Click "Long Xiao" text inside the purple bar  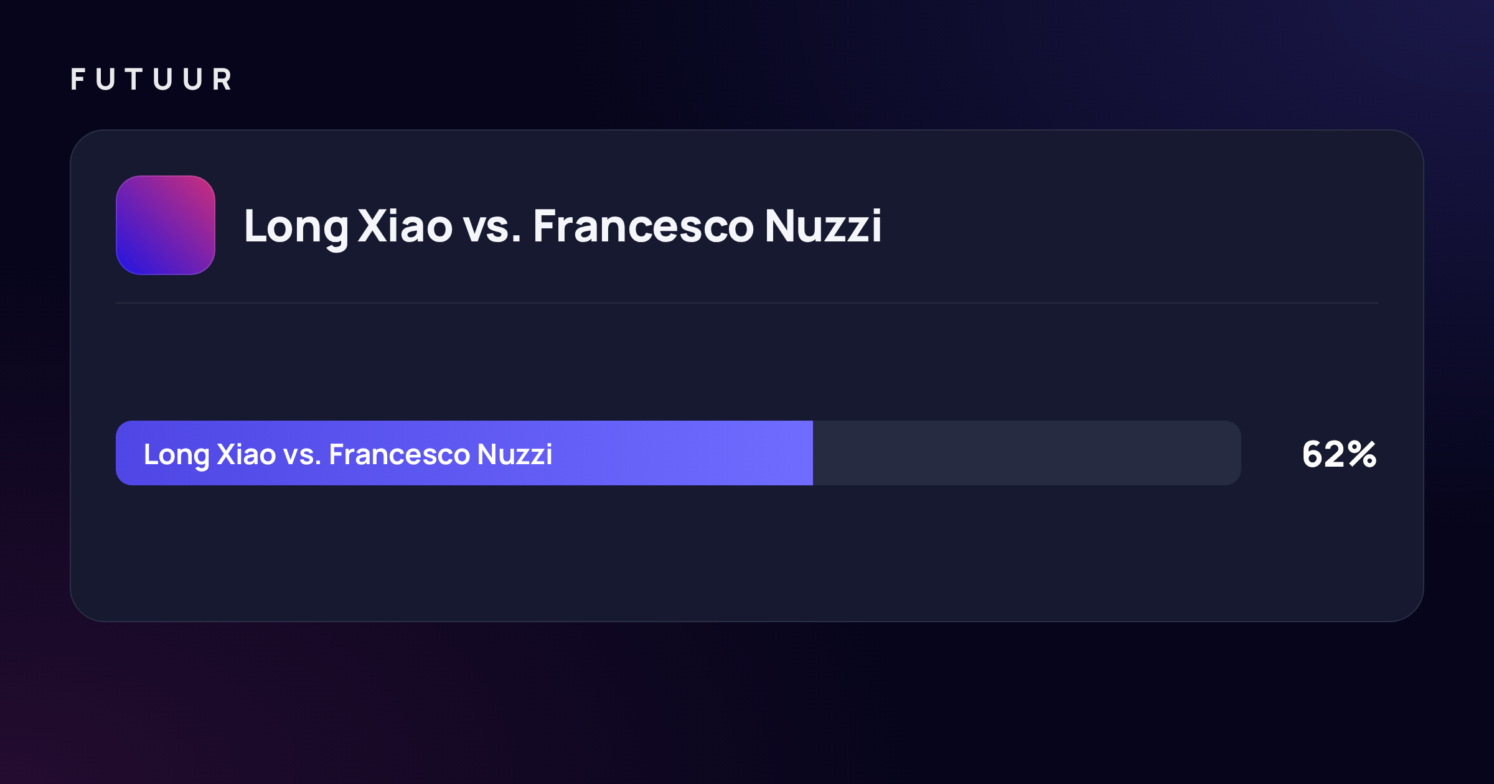[210, 455]
